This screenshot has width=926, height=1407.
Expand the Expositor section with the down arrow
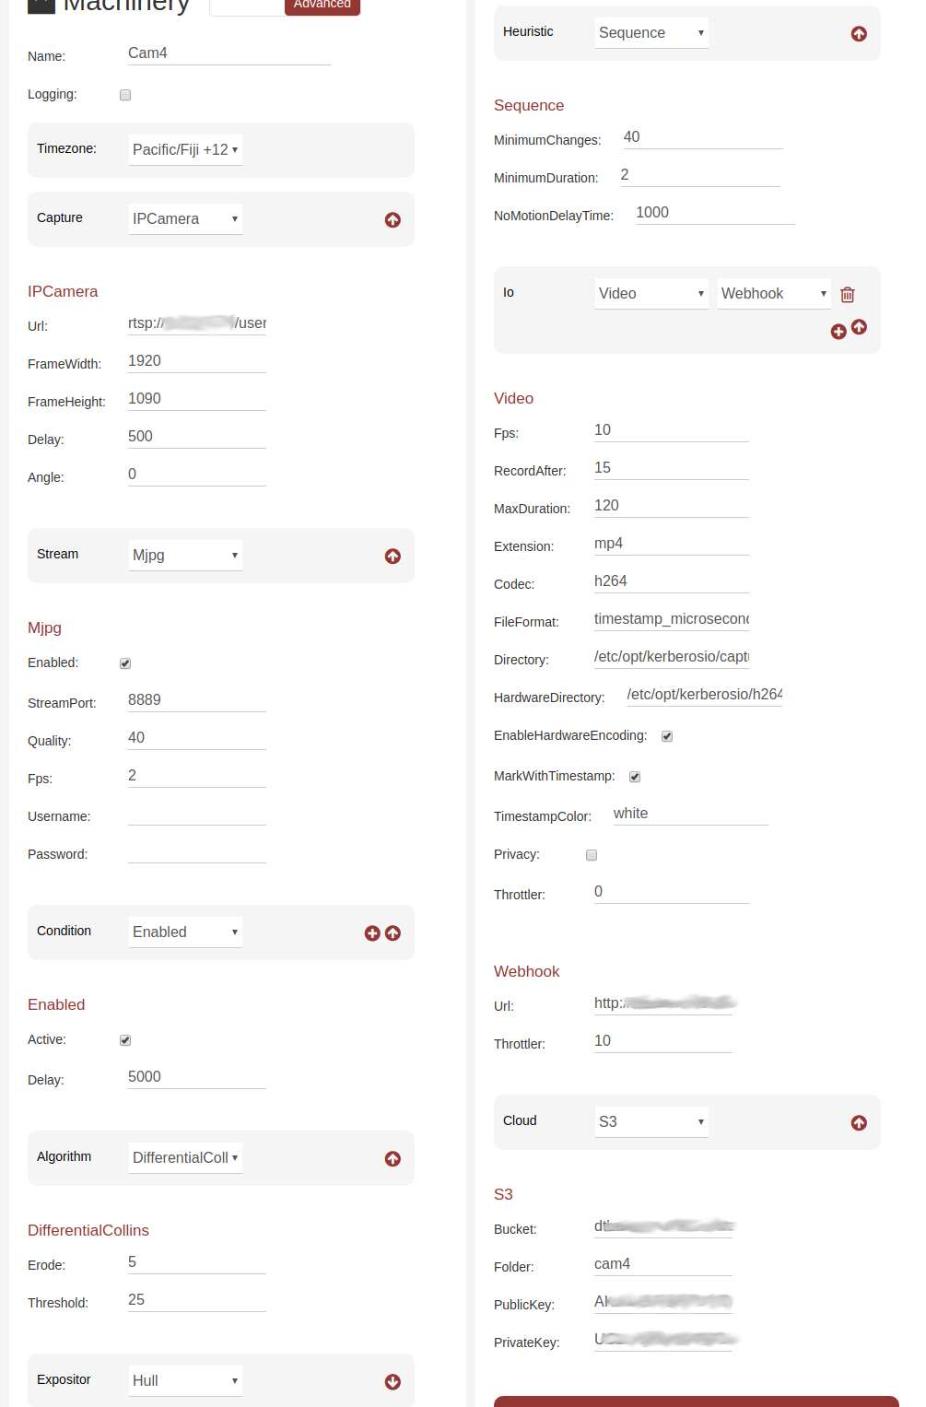pos(393,1381)
